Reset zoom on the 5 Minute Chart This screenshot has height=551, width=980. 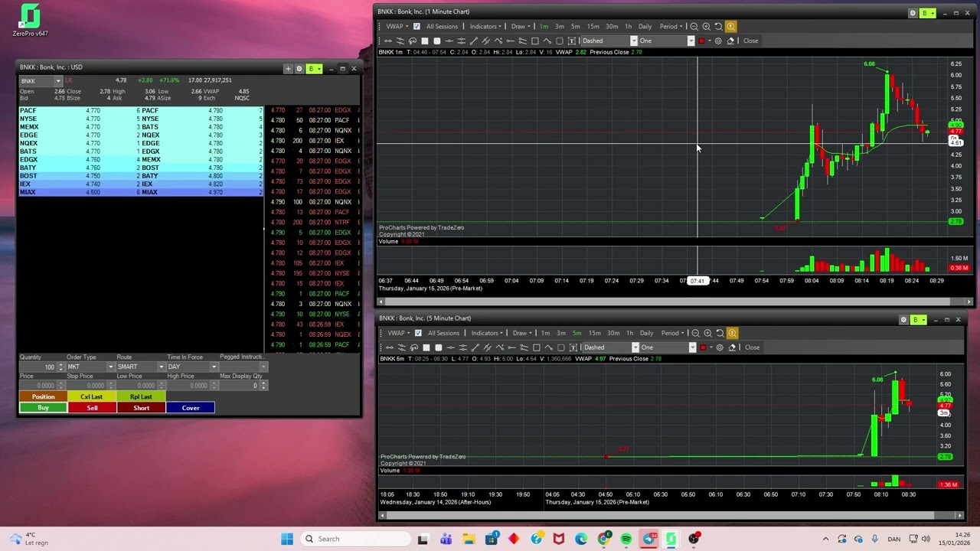(720, 333)
